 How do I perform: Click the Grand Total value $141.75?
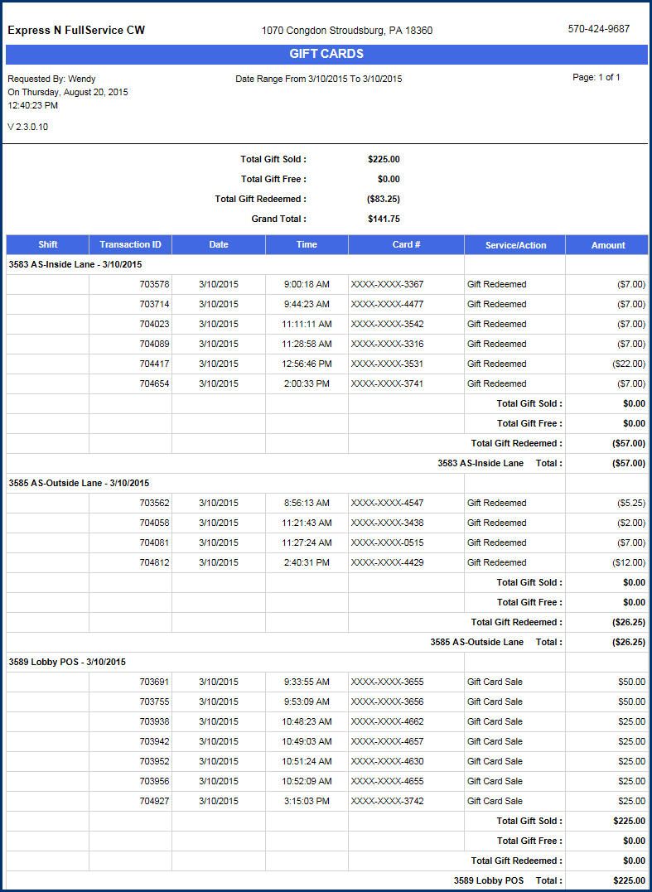[384, 219]
